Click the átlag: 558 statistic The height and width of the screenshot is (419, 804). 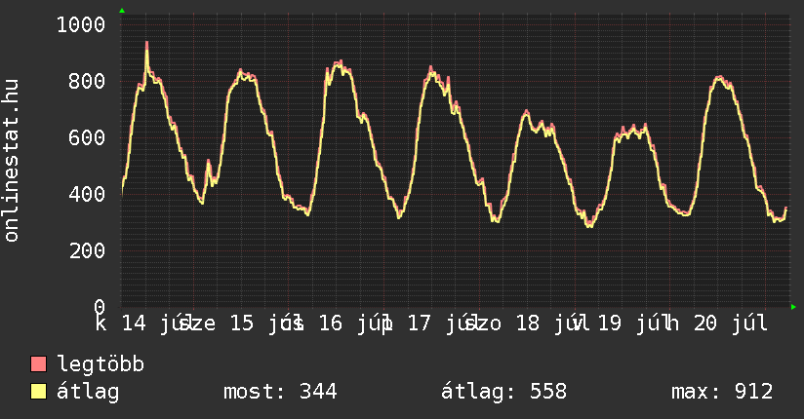tap(504, 392)
